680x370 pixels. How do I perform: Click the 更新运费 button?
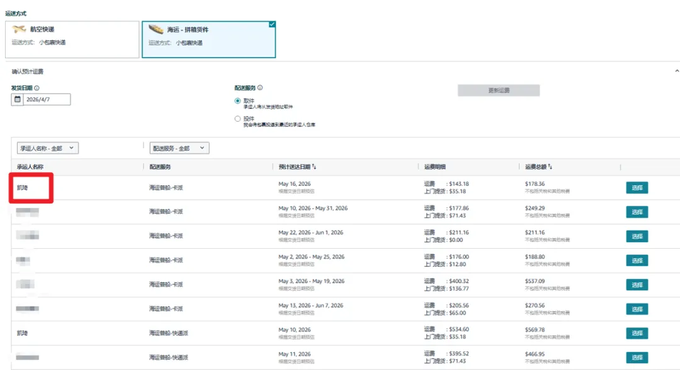click(x=499, y=90)
